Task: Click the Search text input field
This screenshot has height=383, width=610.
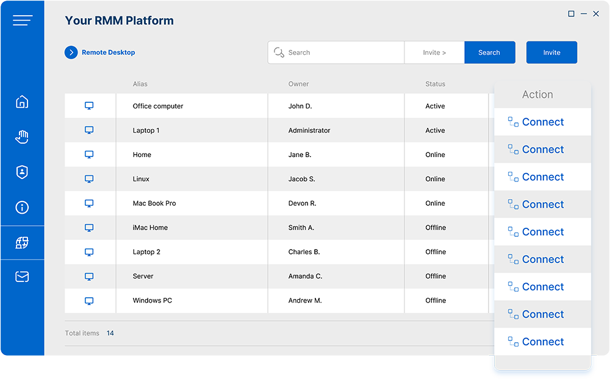Action: tap(336, 52)
